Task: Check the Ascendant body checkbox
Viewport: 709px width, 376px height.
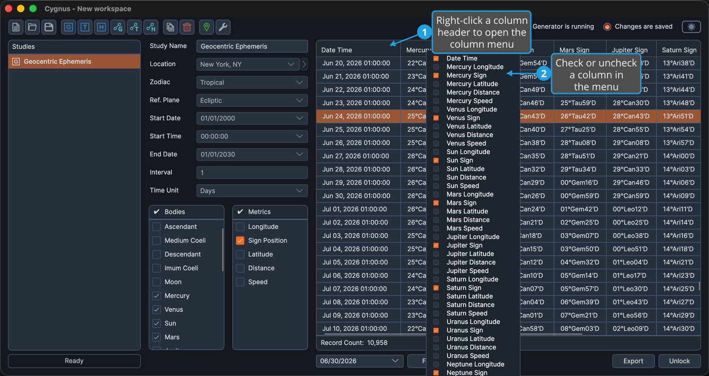Action: pyautogui.click(x=157, y=227)
